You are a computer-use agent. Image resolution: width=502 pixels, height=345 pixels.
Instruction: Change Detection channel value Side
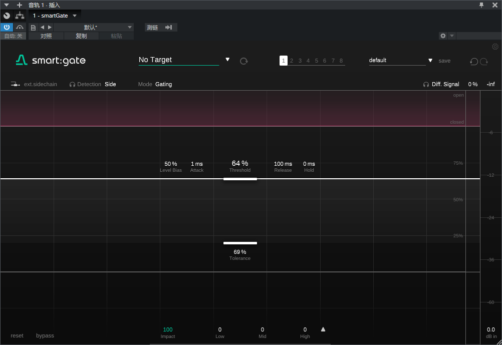[x=110, y=84]
